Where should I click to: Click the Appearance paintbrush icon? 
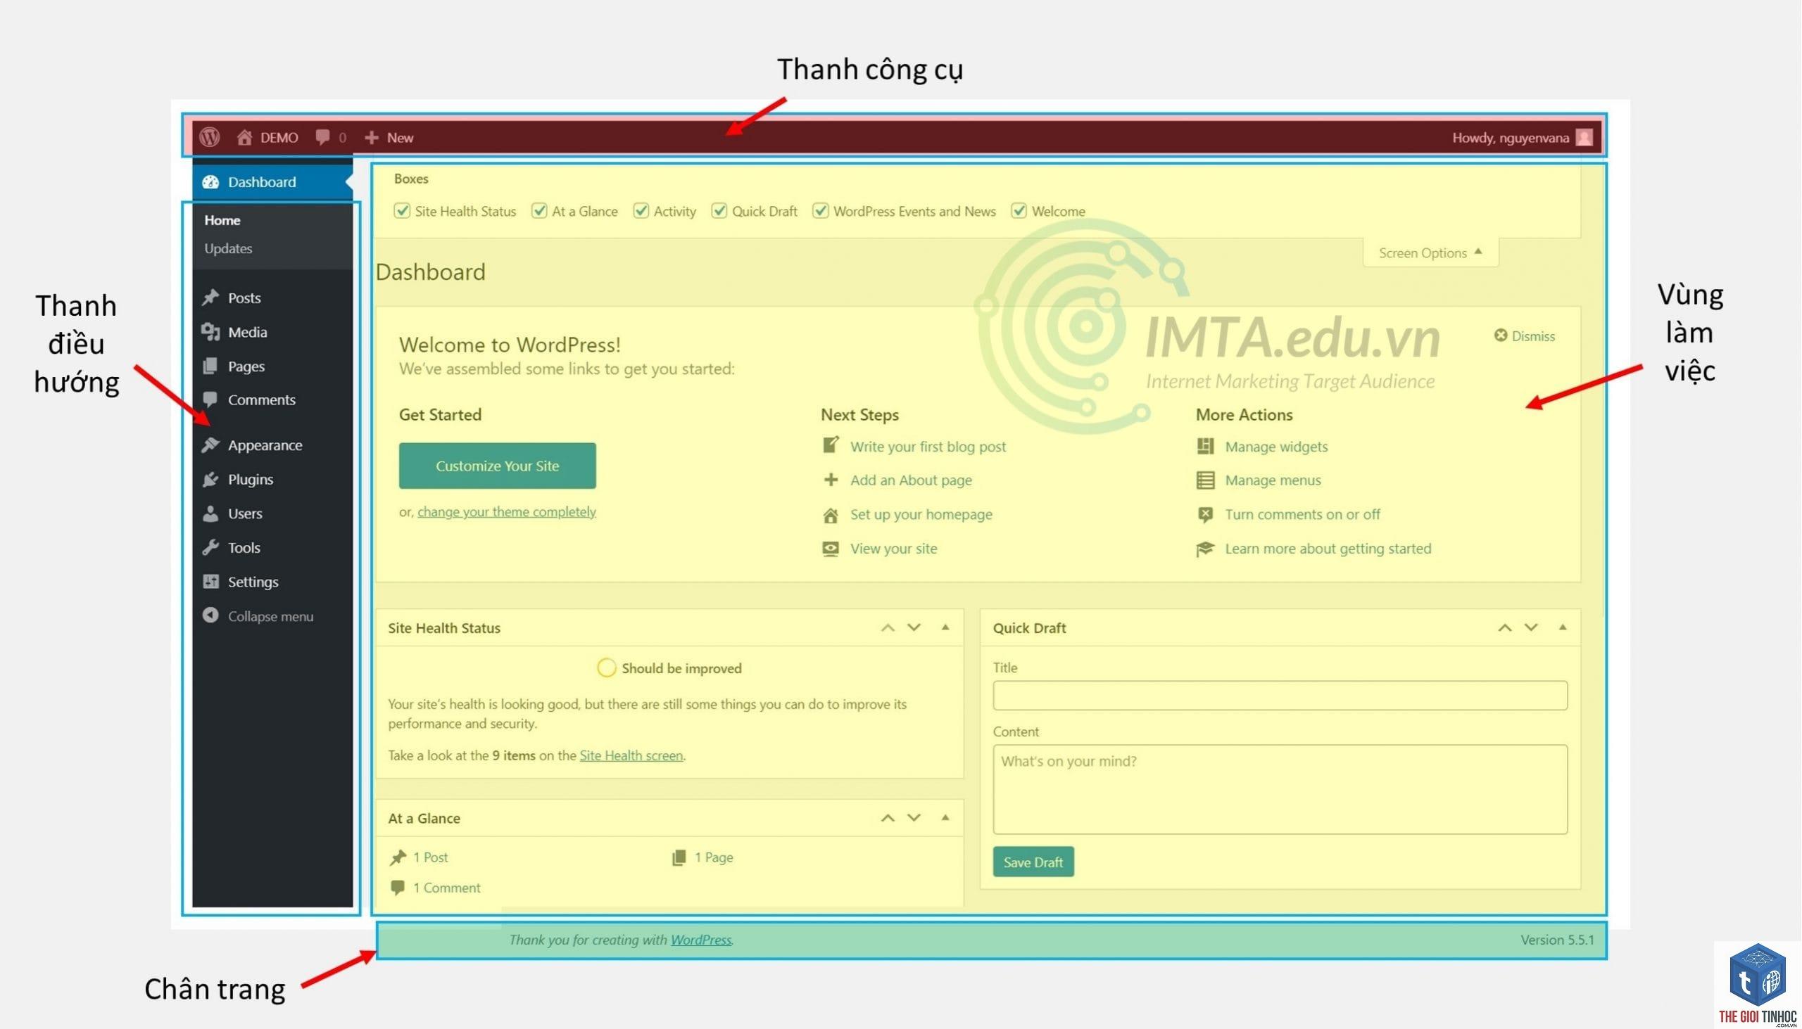click(210, 445)
